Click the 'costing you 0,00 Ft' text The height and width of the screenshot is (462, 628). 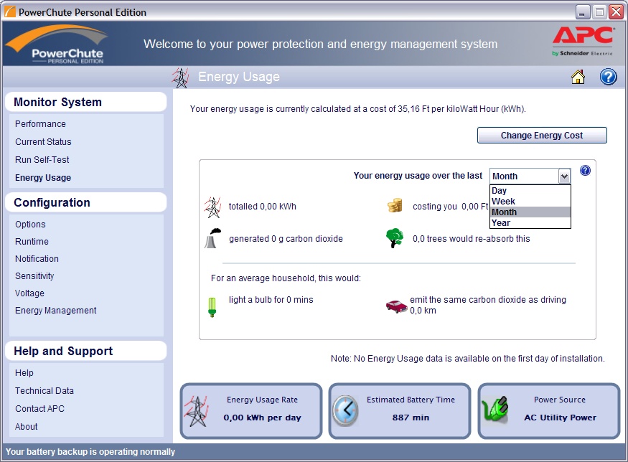coord(451,207)
